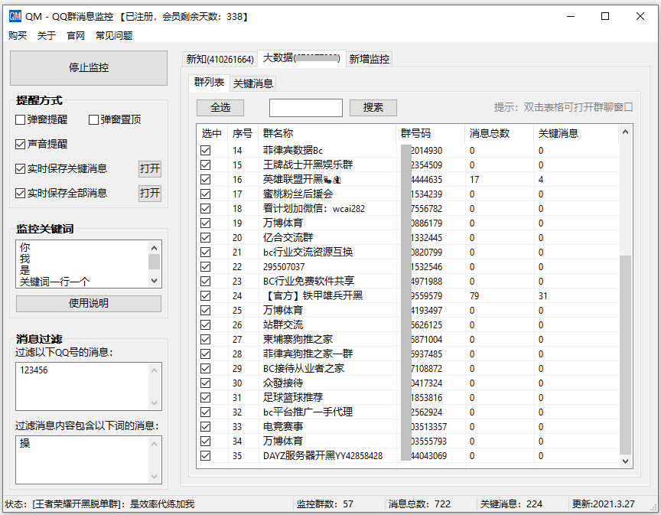The width and height of the screenshot is (661, 515).
Task: Enable the 弹窗提醒 checkbox
Action: [21, 119]
